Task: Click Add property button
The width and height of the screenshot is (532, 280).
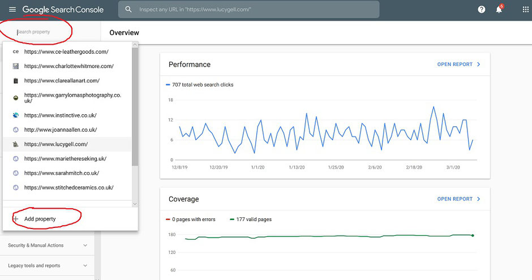Action: coord(70,219)
